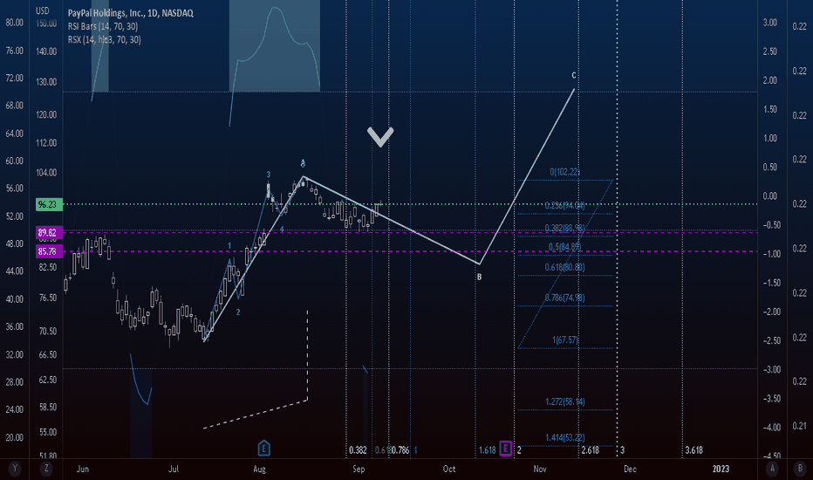Click the purple 85.78 price level label
Viewport: 813px width, 480px height.
click(49, 251)
